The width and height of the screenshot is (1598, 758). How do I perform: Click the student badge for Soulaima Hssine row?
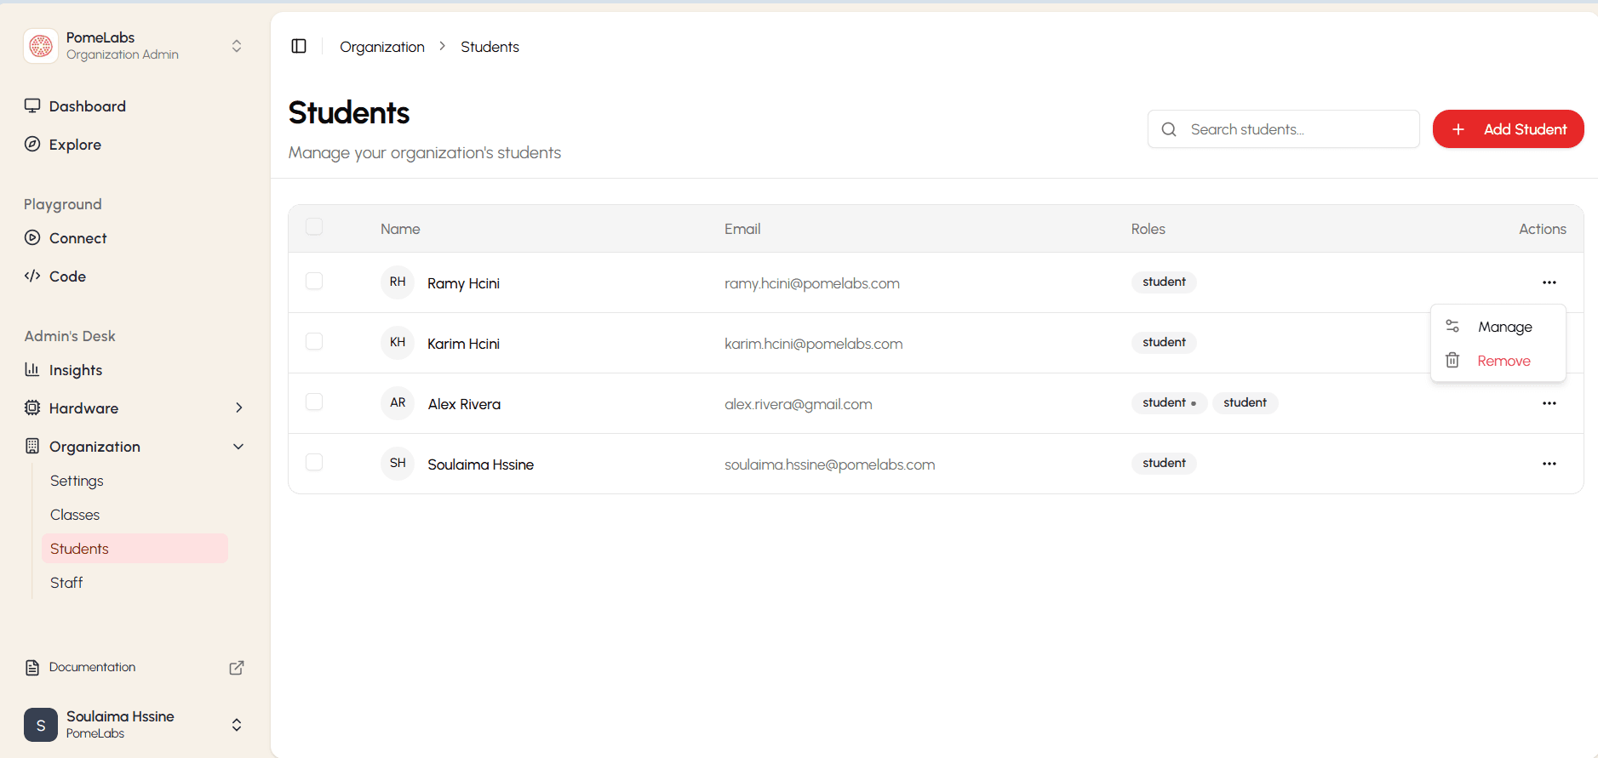(x=1164, y=463)
